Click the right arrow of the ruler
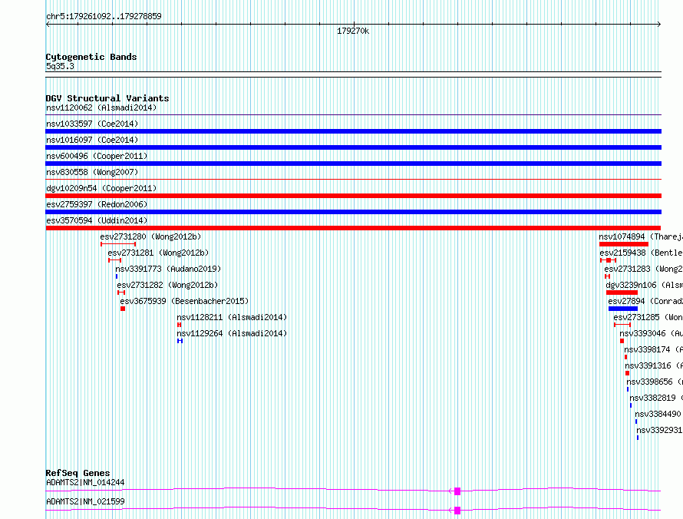This screenshot has height=519, width=683. [659, 25]
